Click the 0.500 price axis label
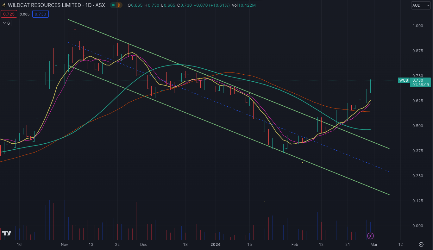 pos(417,126)
